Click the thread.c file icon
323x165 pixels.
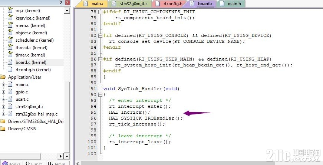[10, 47]
